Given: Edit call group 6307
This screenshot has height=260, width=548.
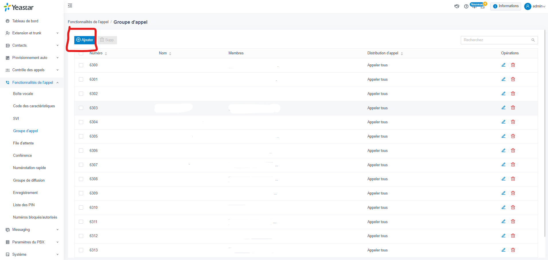Looking at the screenshot, I should click(503, 164).
